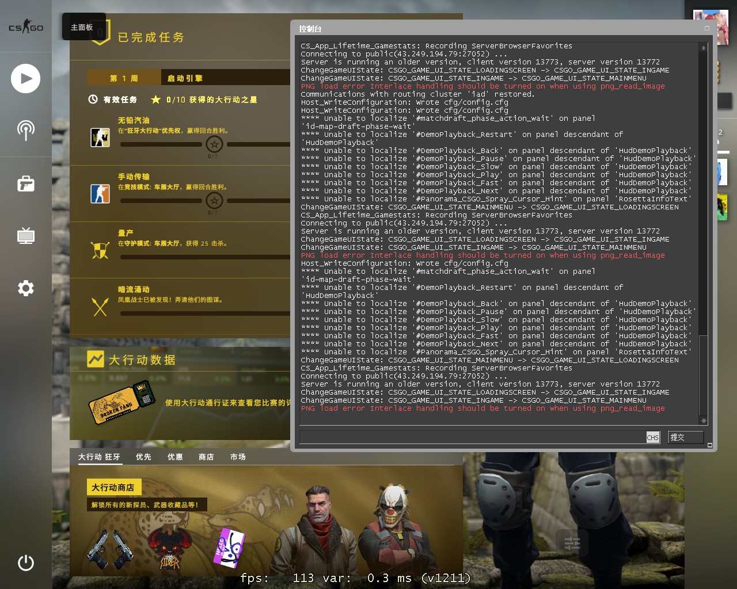Click the Play button in the sidebar
This screenshot has height=589, width=737.
pos(25,79)
